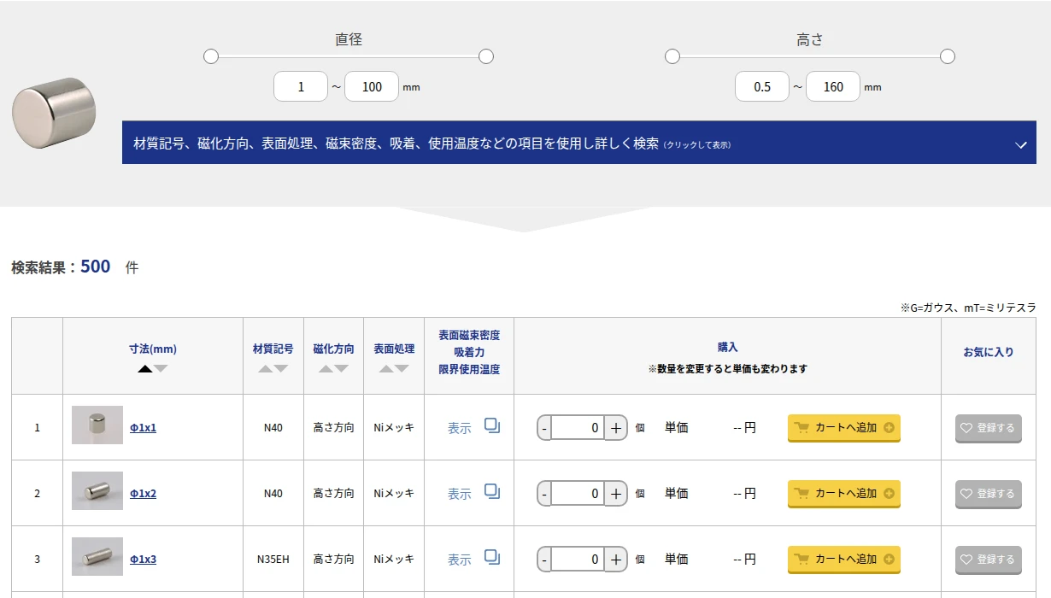
Task: Decrease quantity for Φ1x1 with minus
Action: [544, 428]
